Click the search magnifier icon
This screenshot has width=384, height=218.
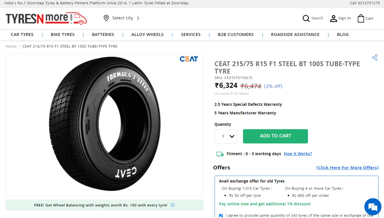[x=306, y=19]
